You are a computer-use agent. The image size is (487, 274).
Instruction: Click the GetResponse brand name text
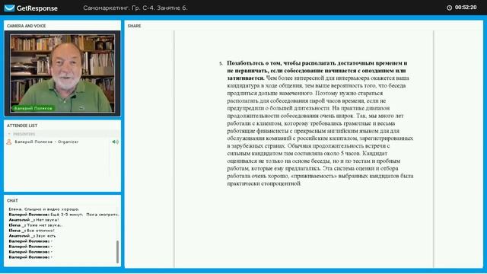[x=37, y=8]
